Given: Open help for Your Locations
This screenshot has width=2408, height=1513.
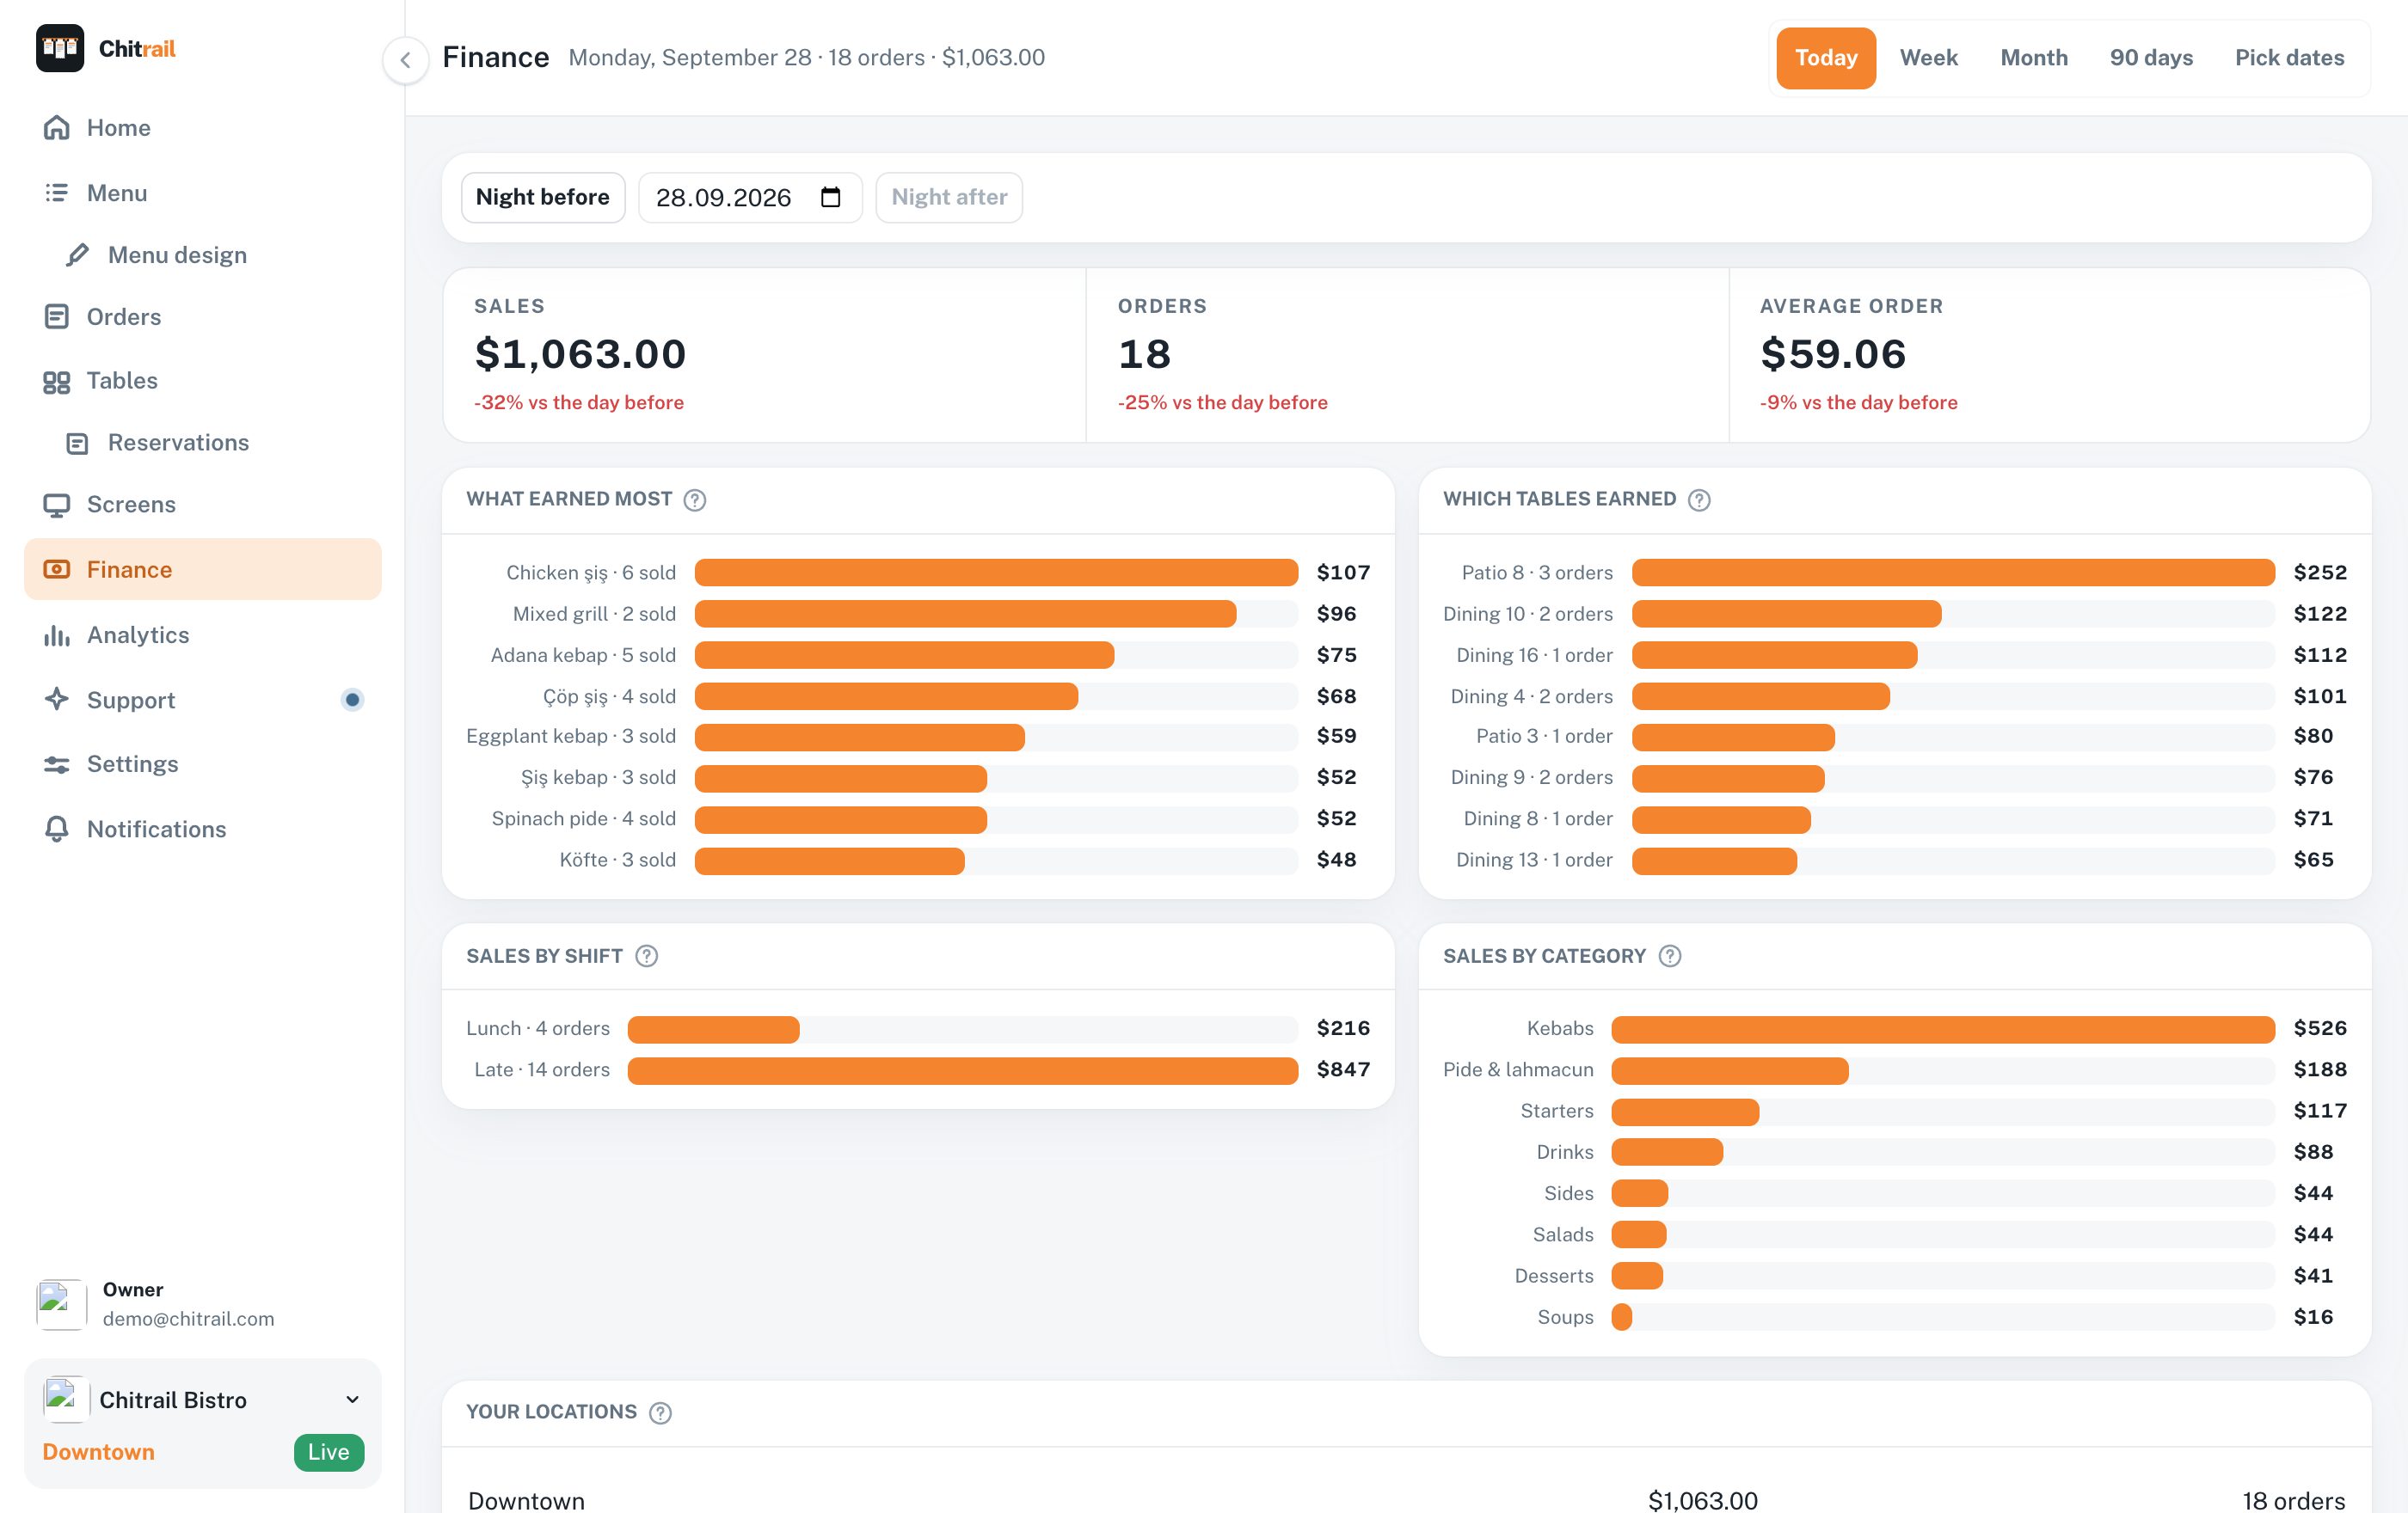Looking at the screenshot, I should pyautogui.click(x=660, y=1412).
